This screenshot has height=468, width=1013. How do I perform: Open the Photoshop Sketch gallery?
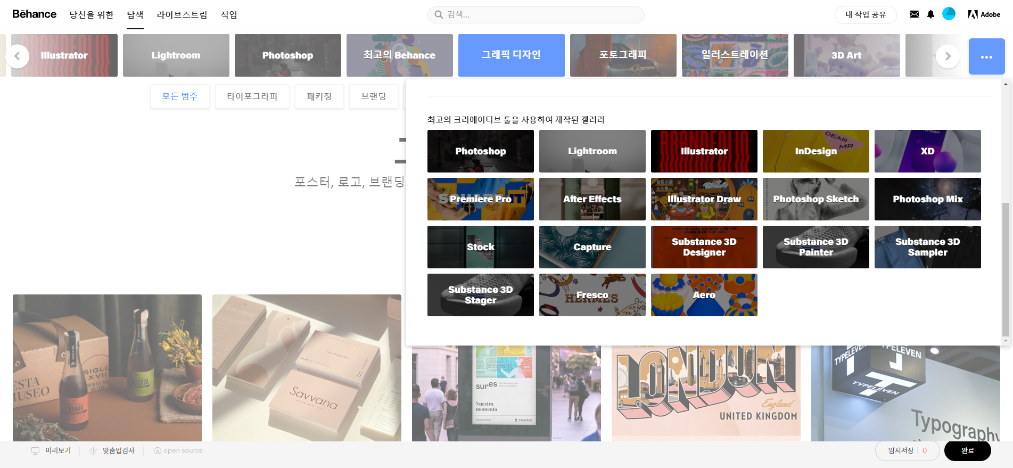[816, 199]
